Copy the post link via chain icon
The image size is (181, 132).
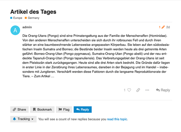click(x=138, y=90)
